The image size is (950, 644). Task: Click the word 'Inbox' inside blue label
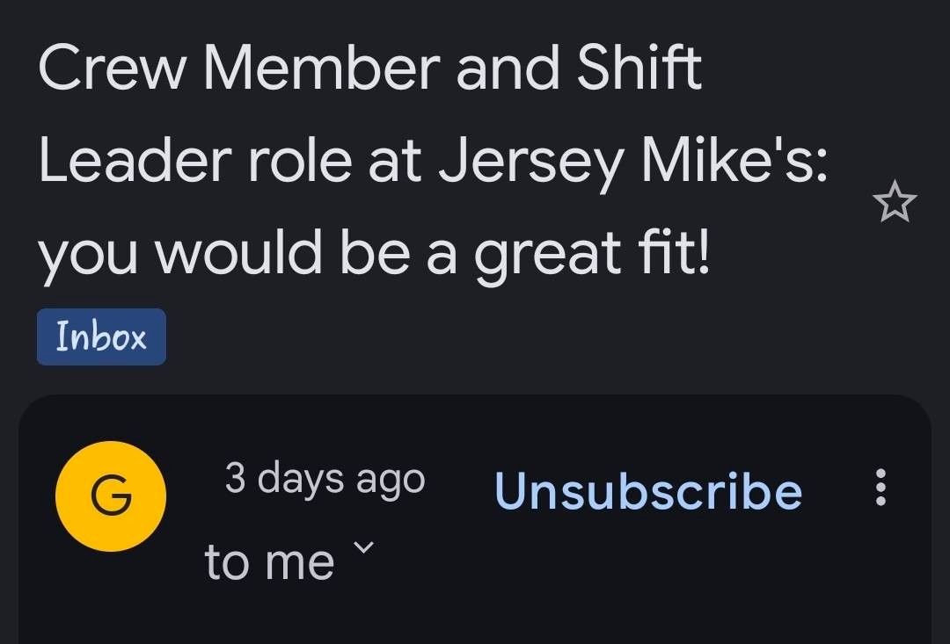101,336
